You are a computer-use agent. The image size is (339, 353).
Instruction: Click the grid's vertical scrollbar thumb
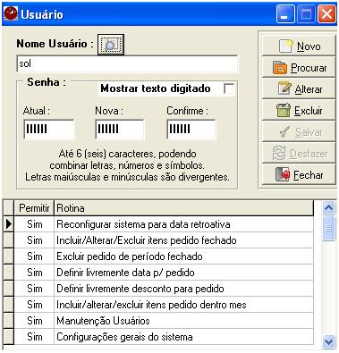point(328,229)
